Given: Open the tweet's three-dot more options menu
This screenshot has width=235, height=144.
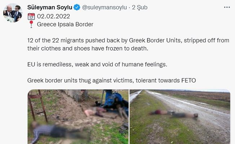Looking at the screenshot, I should click(x=227, y=7).
